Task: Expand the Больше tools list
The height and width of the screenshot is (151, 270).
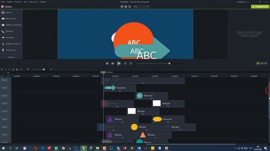Action: pyautogui.click(x=11, y=57)
